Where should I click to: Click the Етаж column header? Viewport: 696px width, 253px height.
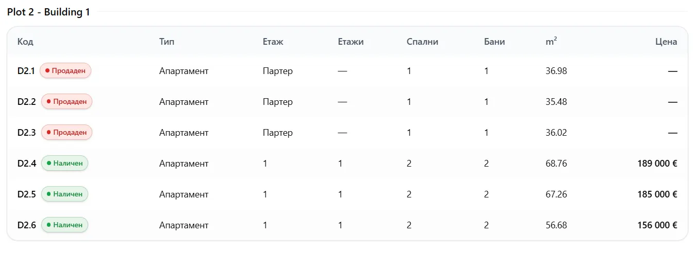[x=273, y=42]
